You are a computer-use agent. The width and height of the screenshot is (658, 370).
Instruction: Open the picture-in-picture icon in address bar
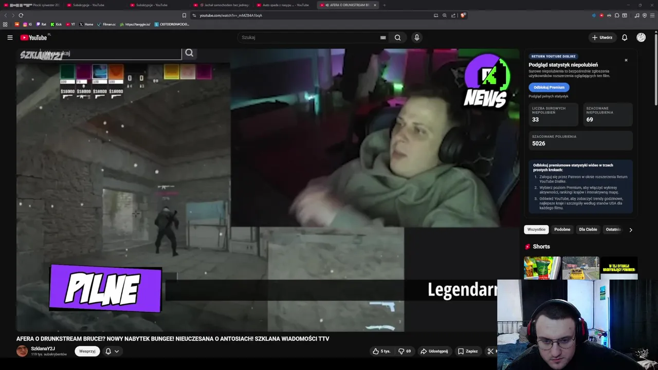click(436, 15)
